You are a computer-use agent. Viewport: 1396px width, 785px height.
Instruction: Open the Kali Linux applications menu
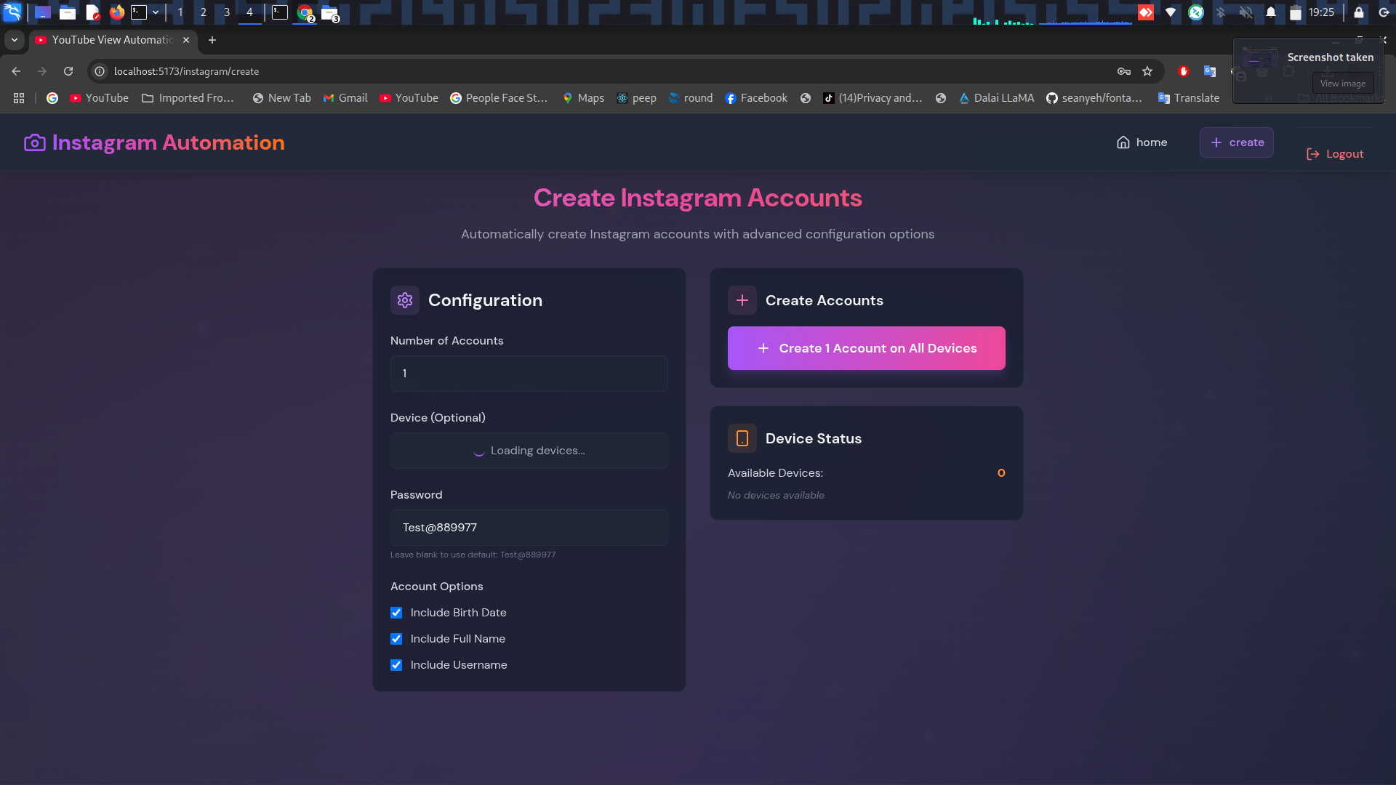click(12, 12)
